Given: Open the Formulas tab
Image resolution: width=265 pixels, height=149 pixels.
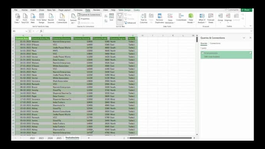Looking at the screenshot, I should 78,10.
